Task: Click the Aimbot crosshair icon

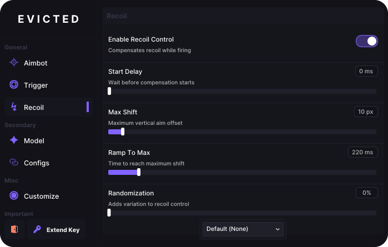Action: (x=14, y=62)
